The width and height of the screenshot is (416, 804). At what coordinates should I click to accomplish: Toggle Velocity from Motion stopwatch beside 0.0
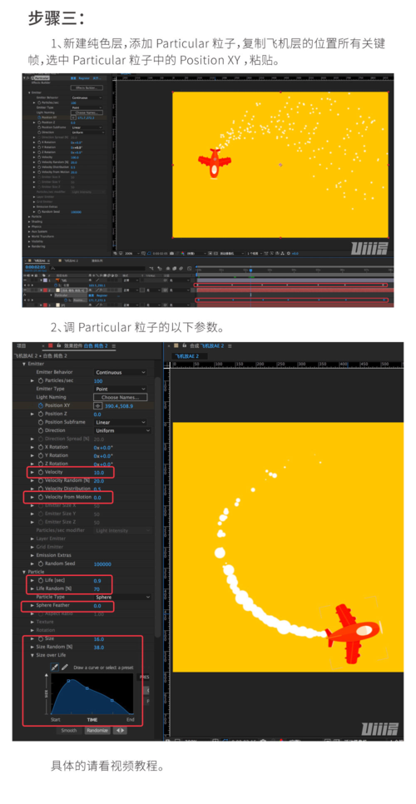41,498
